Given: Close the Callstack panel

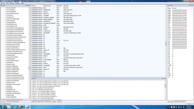Looking at the screenshot, I should 166,79.
